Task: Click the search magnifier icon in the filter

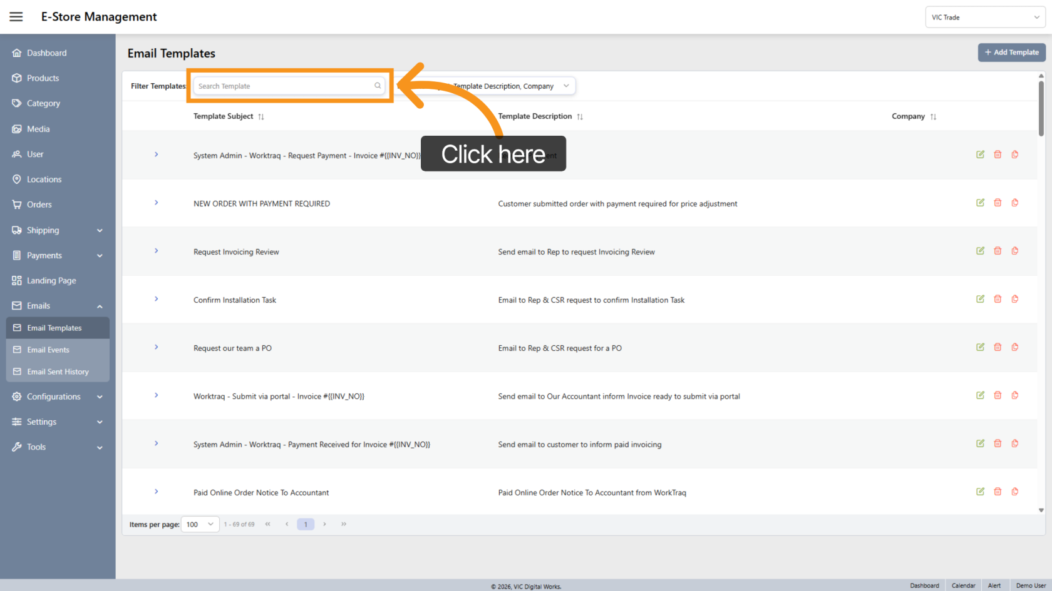Action: 378,86
